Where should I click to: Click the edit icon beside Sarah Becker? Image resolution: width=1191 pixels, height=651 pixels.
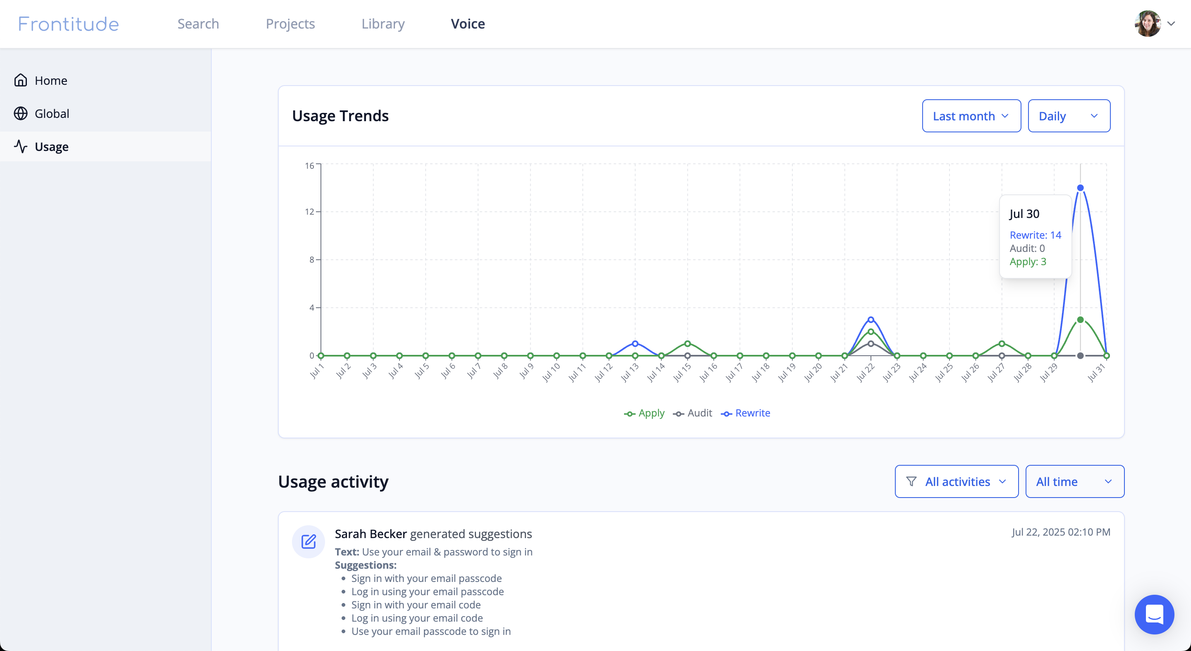coord(309,541)
